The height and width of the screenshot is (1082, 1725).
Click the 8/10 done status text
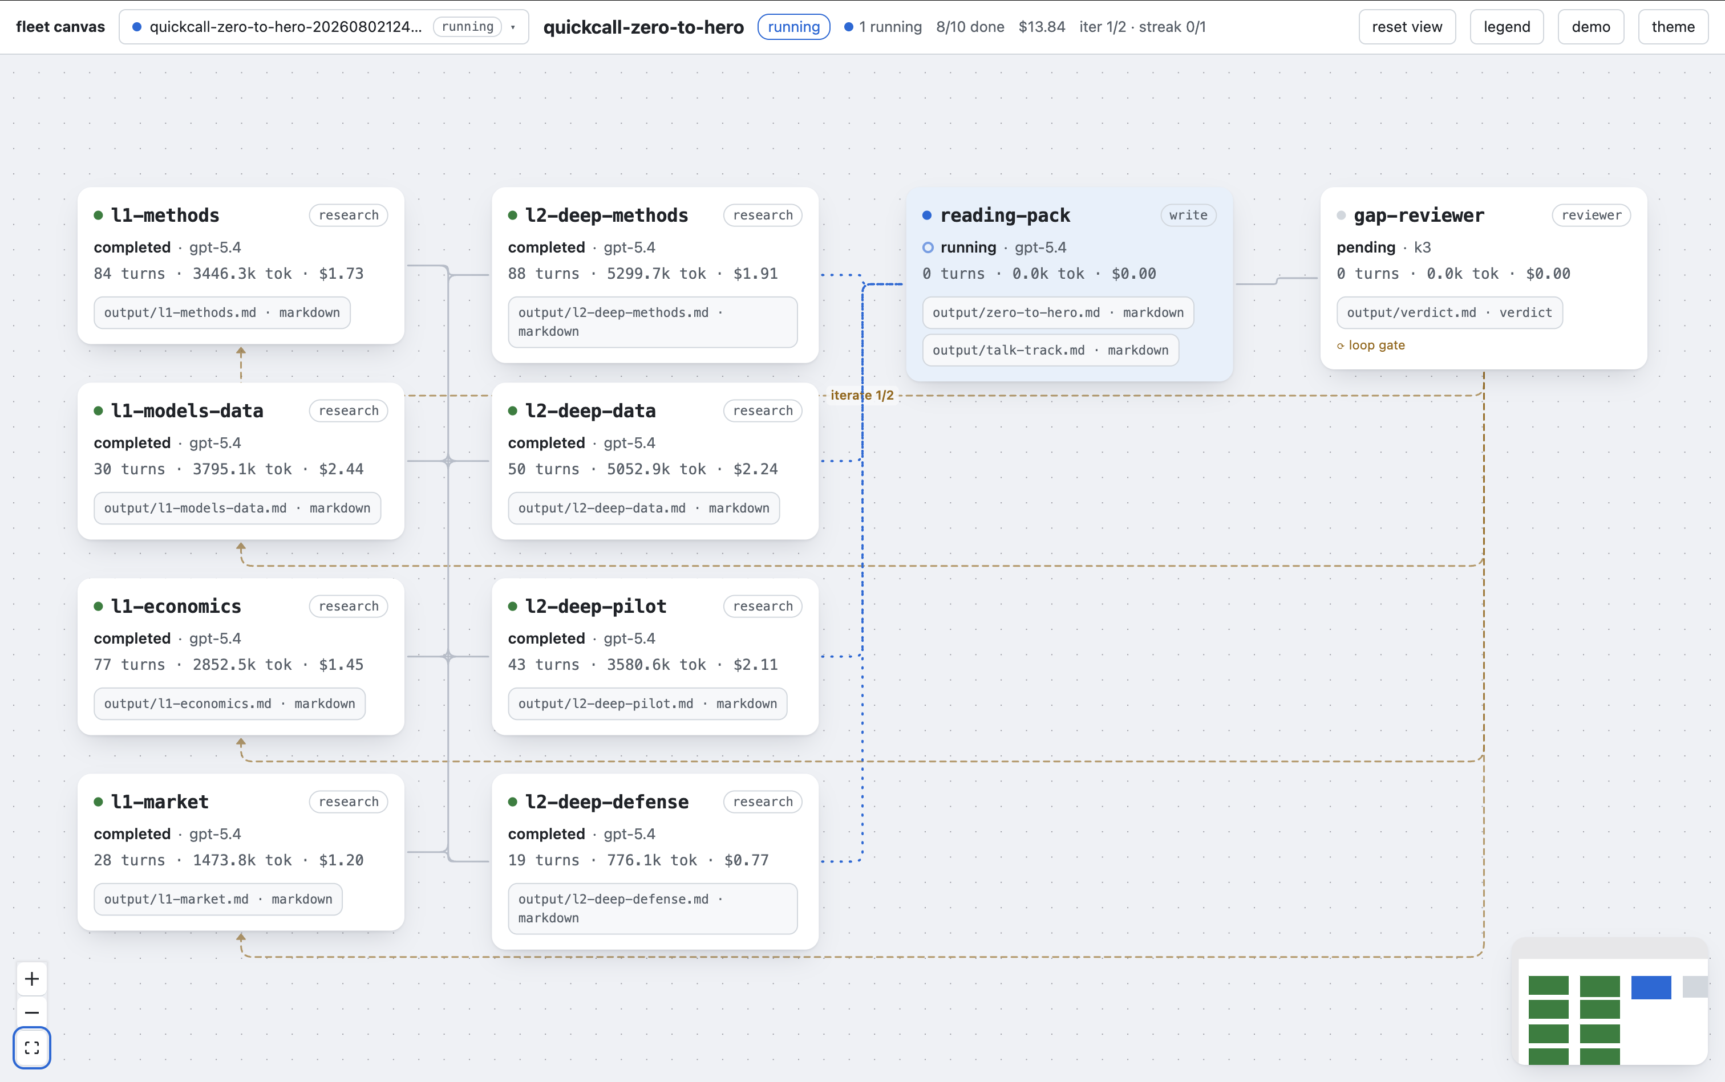[x=970, y=27]
